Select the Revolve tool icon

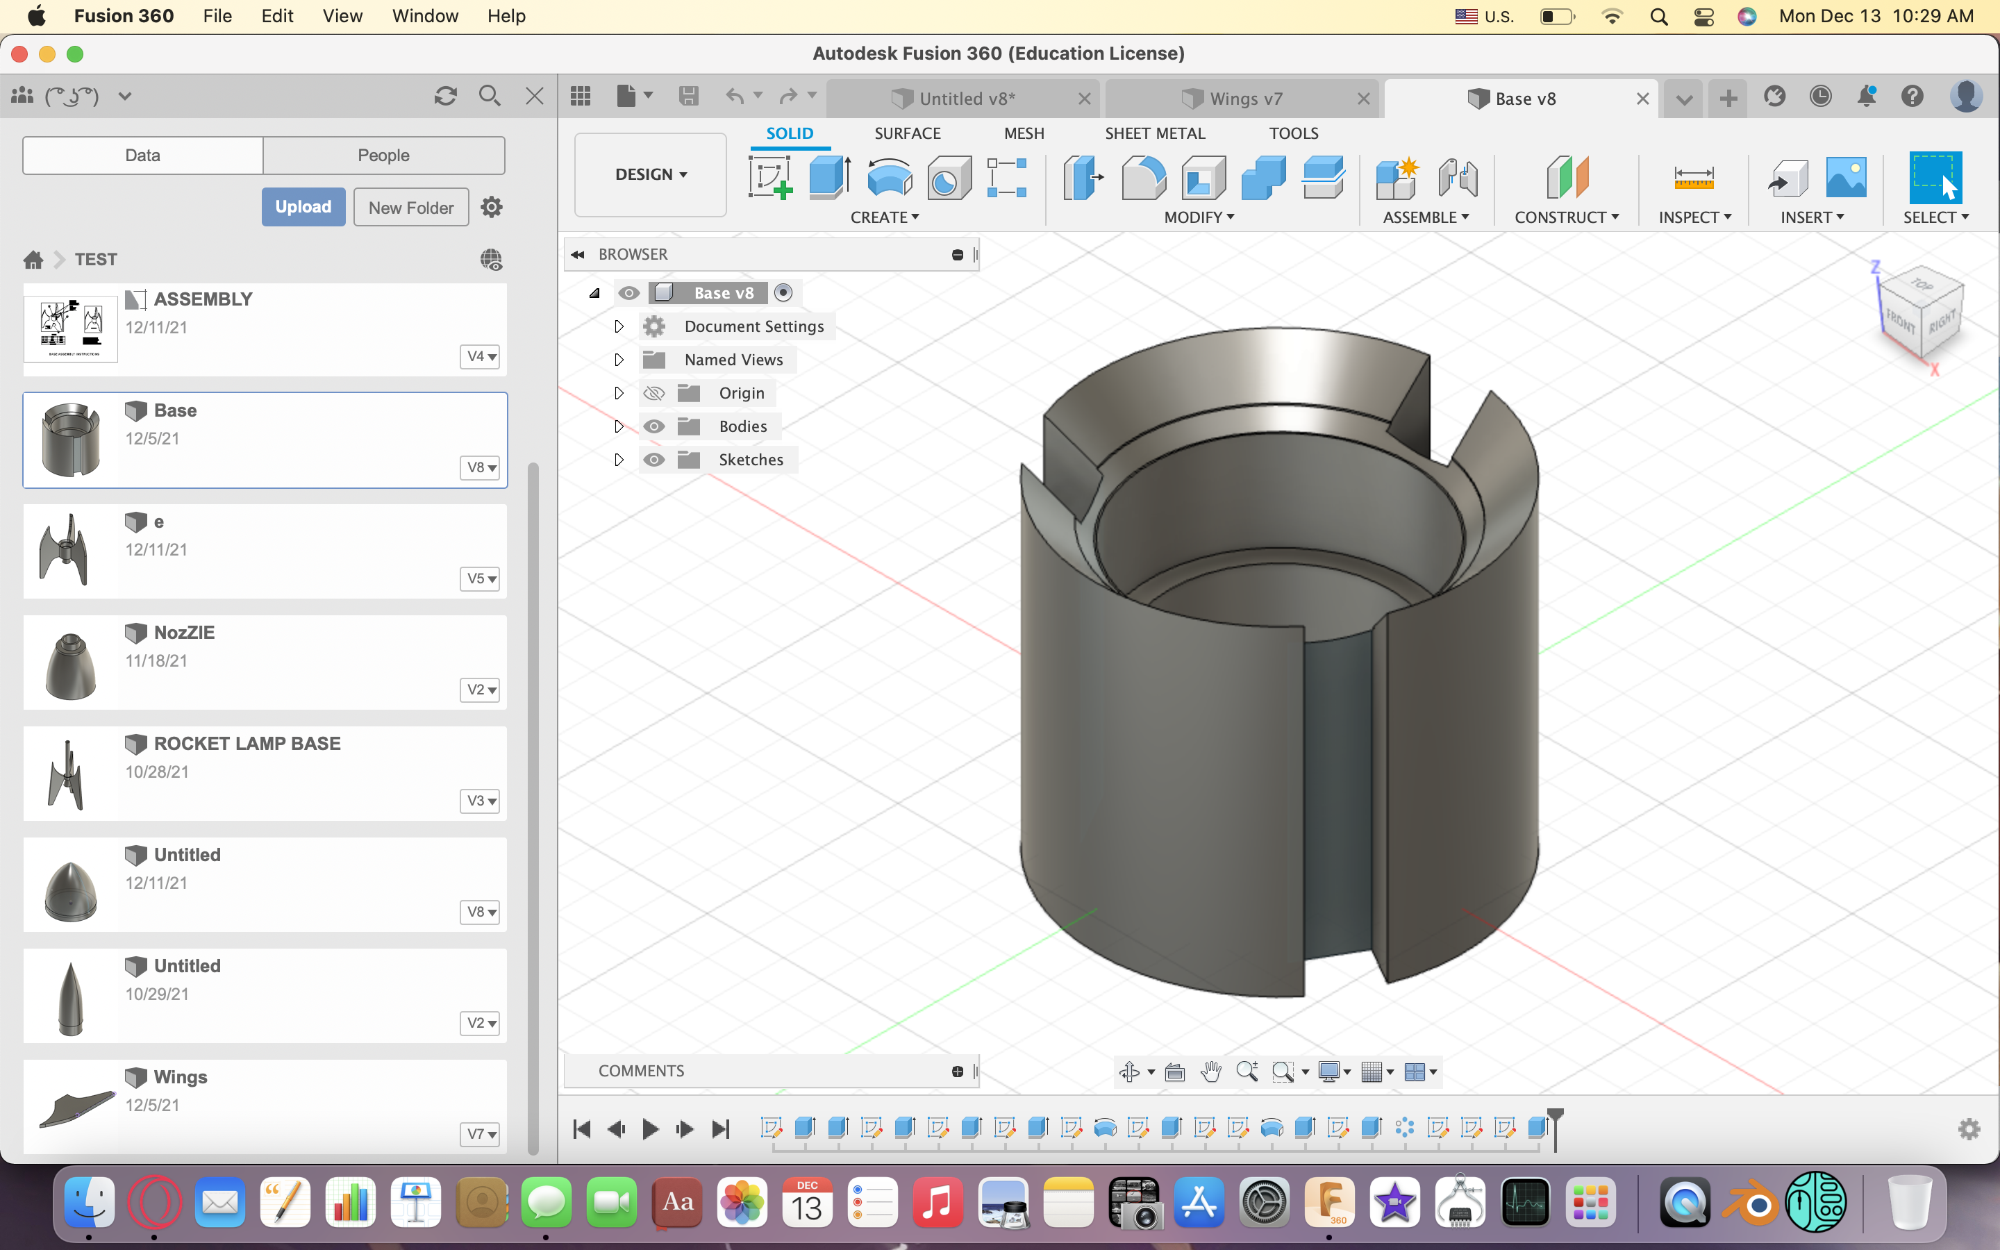(x=890, y=177)
